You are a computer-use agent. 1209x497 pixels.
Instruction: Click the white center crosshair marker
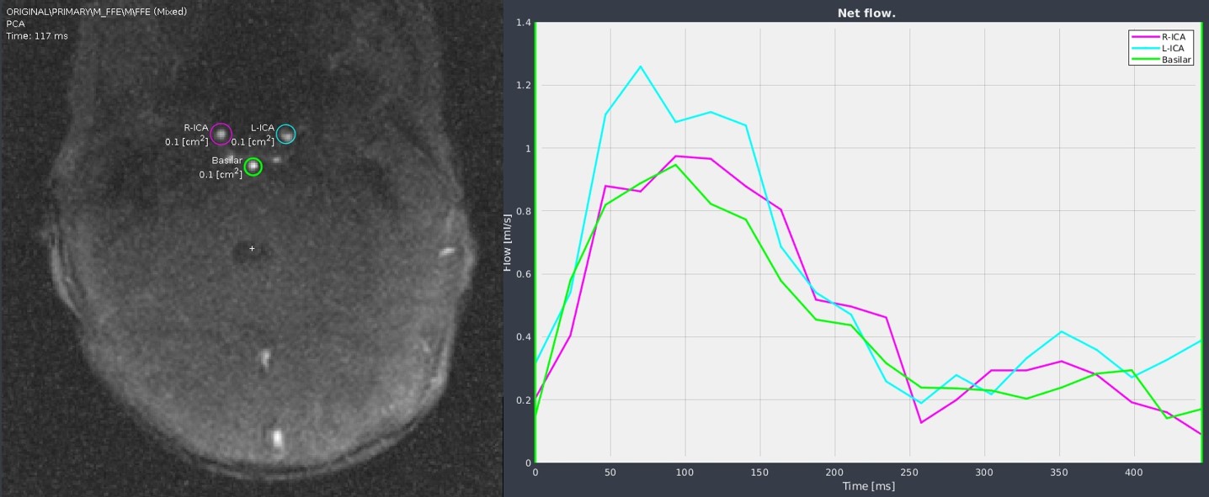(252, 249)
